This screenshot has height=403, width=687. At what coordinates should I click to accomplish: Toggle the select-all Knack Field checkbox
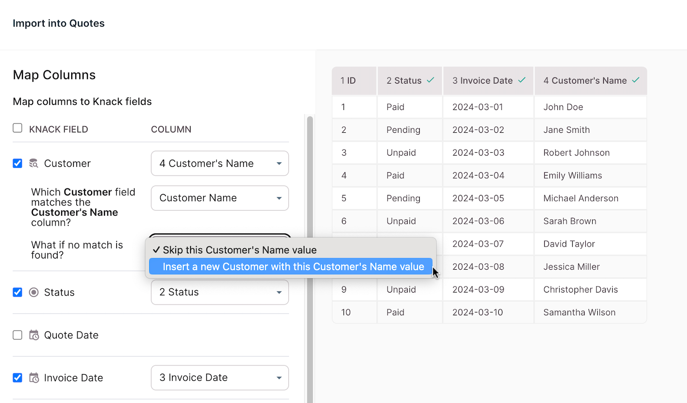click(x=18, y=128)
